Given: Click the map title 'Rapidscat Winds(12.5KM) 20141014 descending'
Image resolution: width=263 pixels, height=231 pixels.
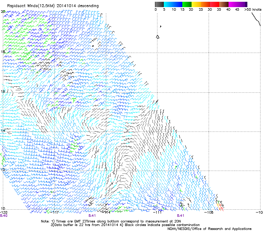Looking at the screenshot, I should pyautogui.click(x=53, y=6).
